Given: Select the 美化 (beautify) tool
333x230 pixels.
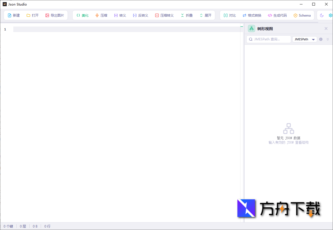Looking at the screenshot, I should pos(82,15).
